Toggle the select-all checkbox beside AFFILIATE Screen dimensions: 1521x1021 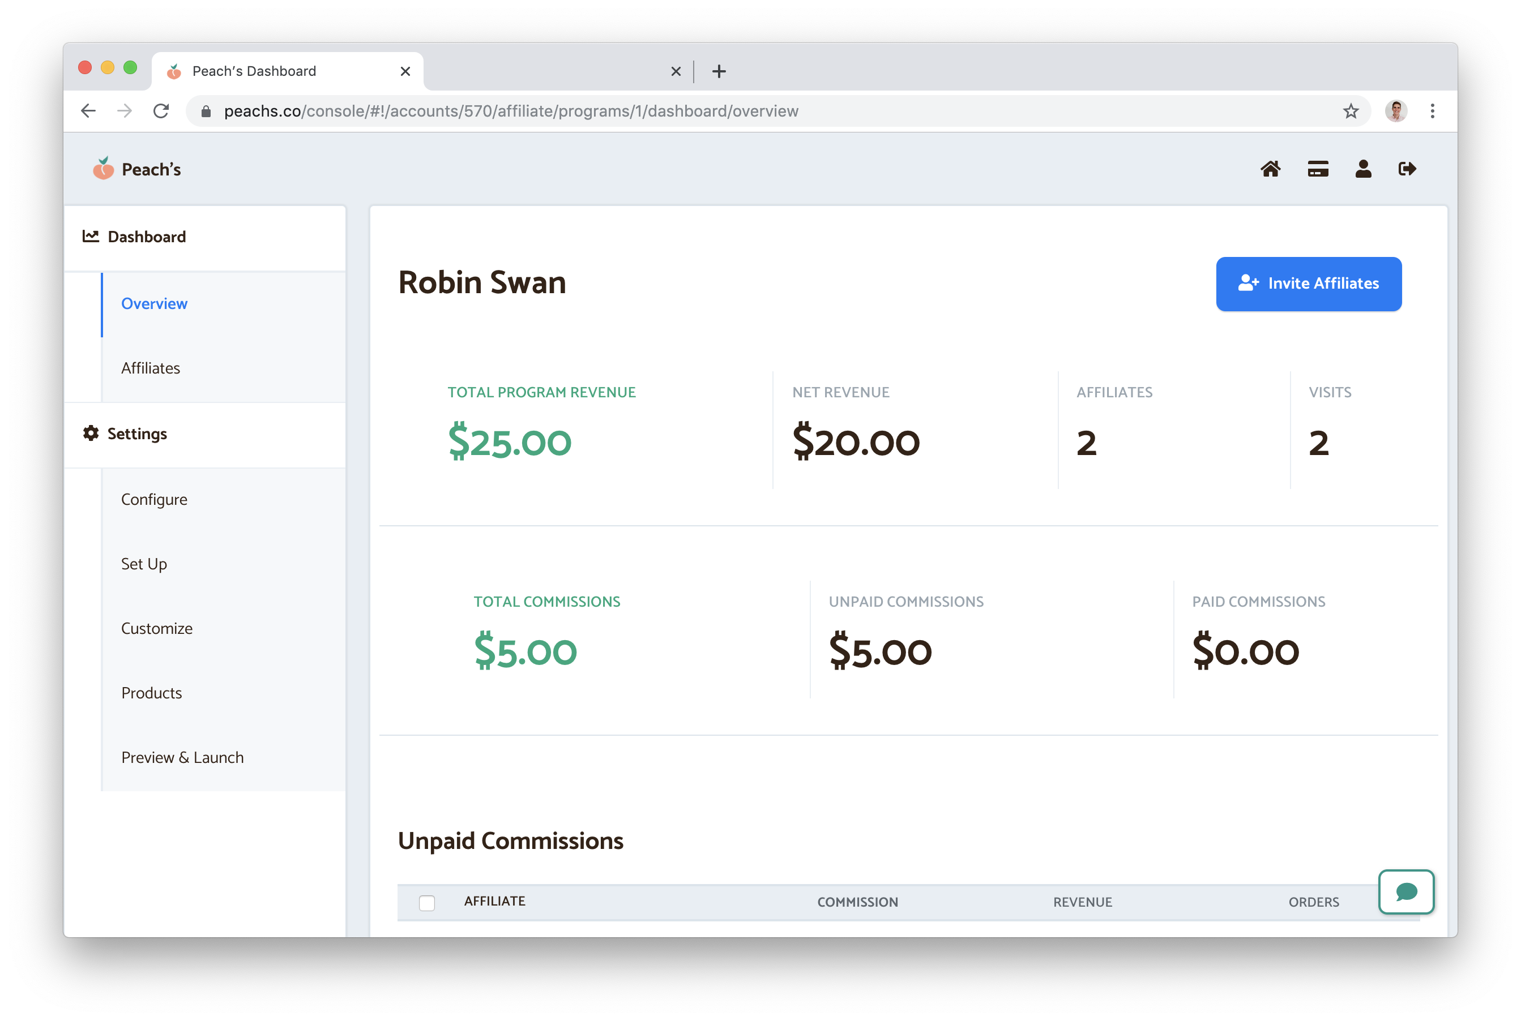pyautogui.click(x=426, y=903)
